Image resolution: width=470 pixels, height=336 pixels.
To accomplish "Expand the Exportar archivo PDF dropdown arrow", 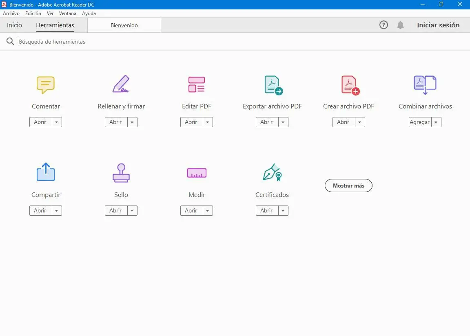I will click(283, 122).
